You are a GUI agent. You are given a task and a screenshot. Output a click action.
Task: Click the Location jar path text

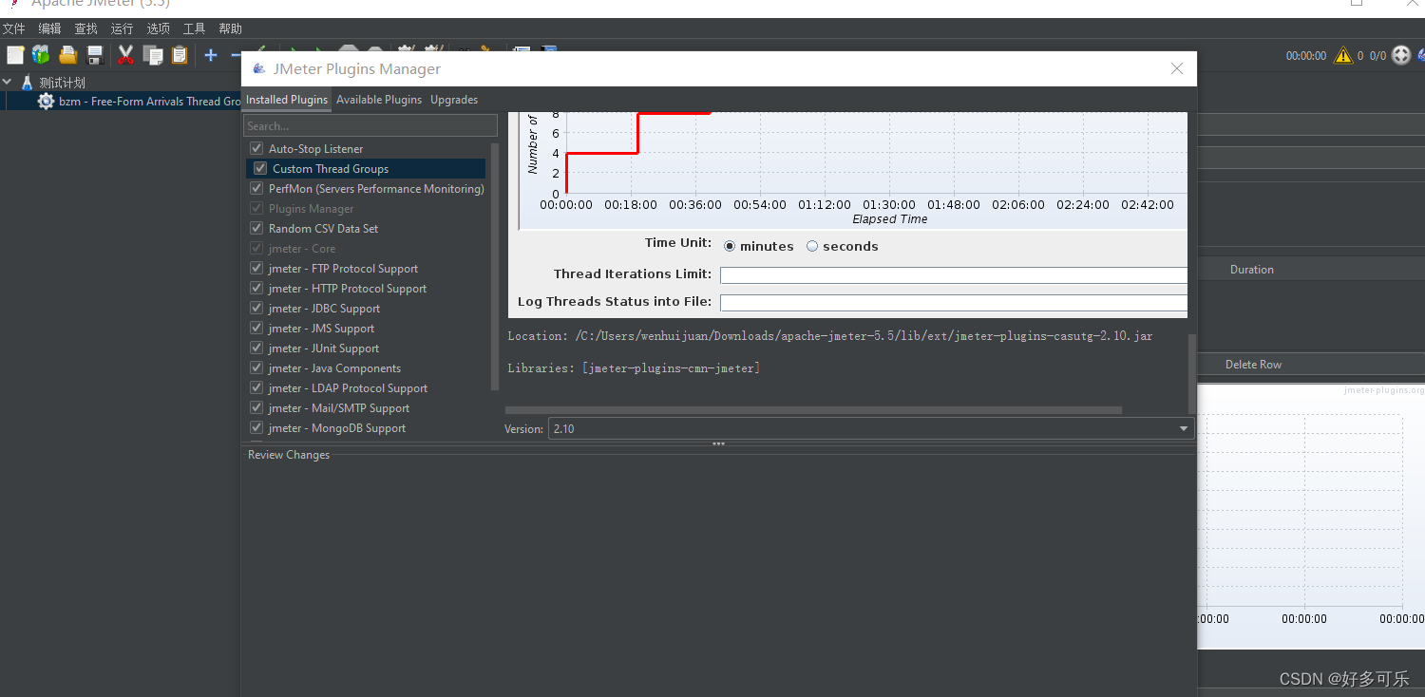830,336
